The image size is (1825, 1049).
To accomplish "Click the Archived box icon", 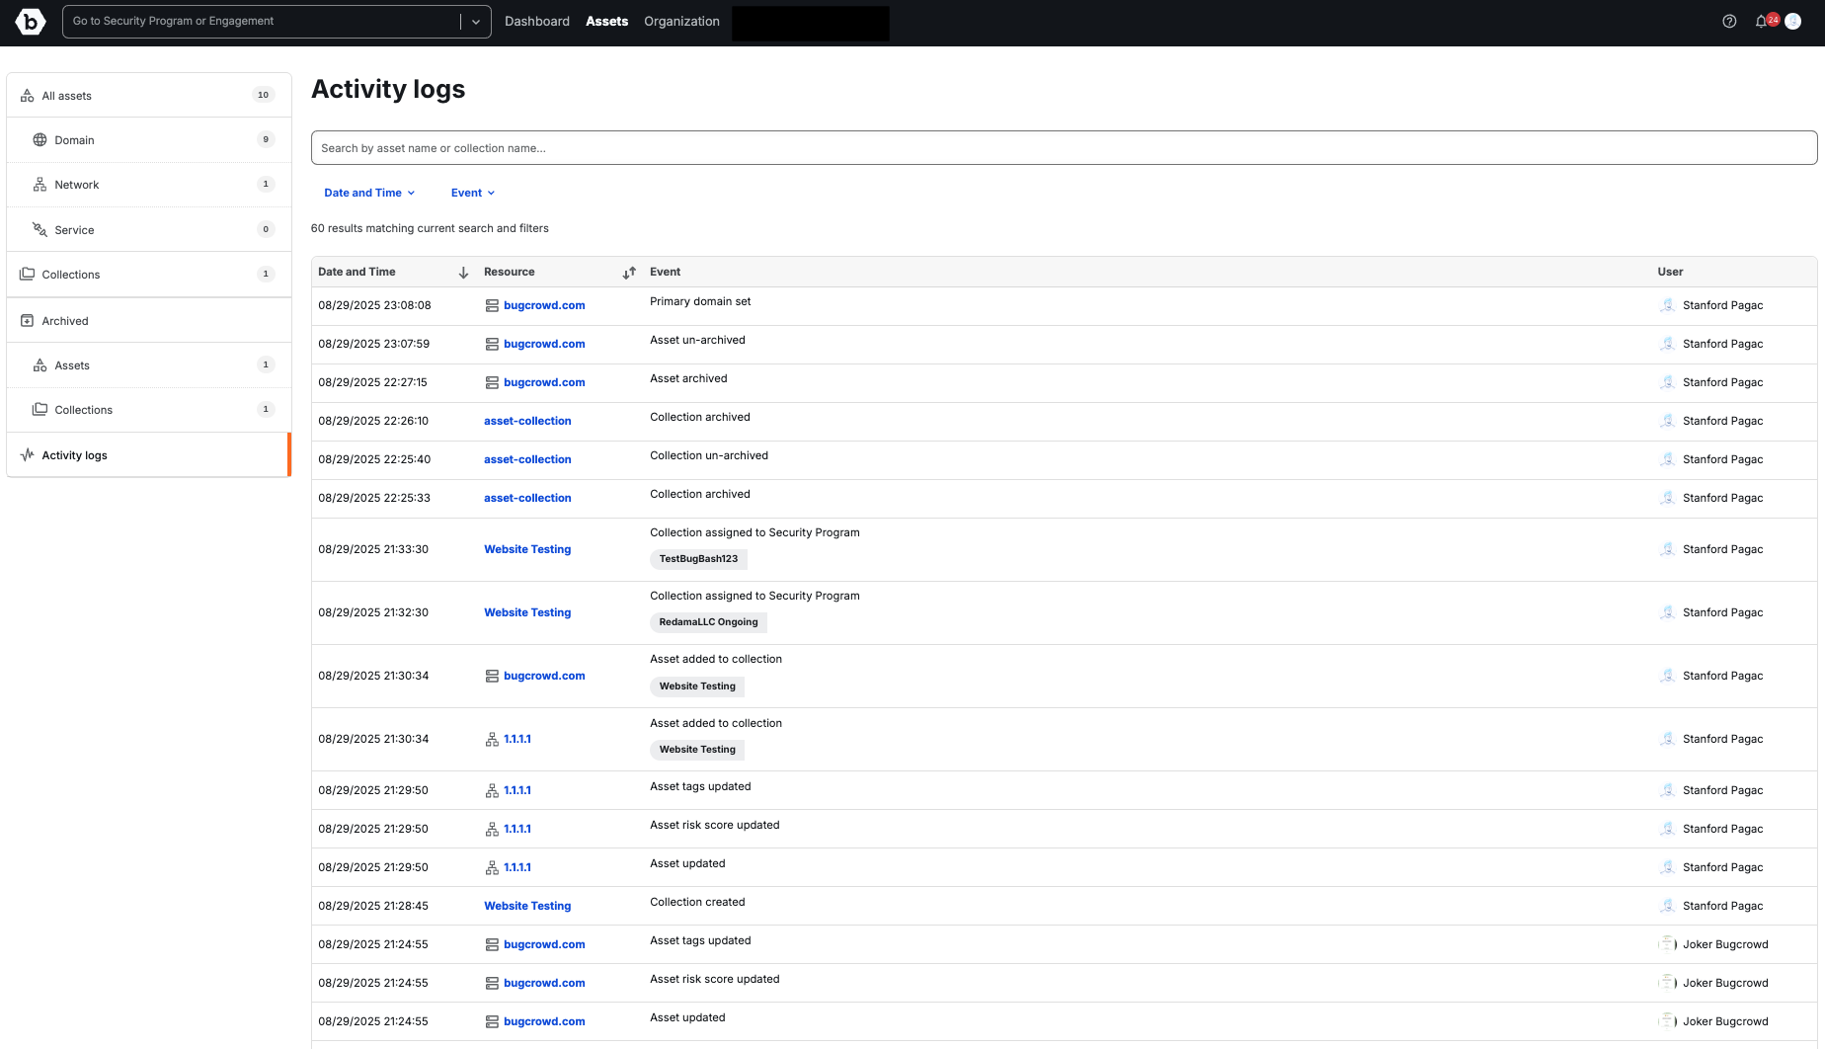I will point(27,321).
